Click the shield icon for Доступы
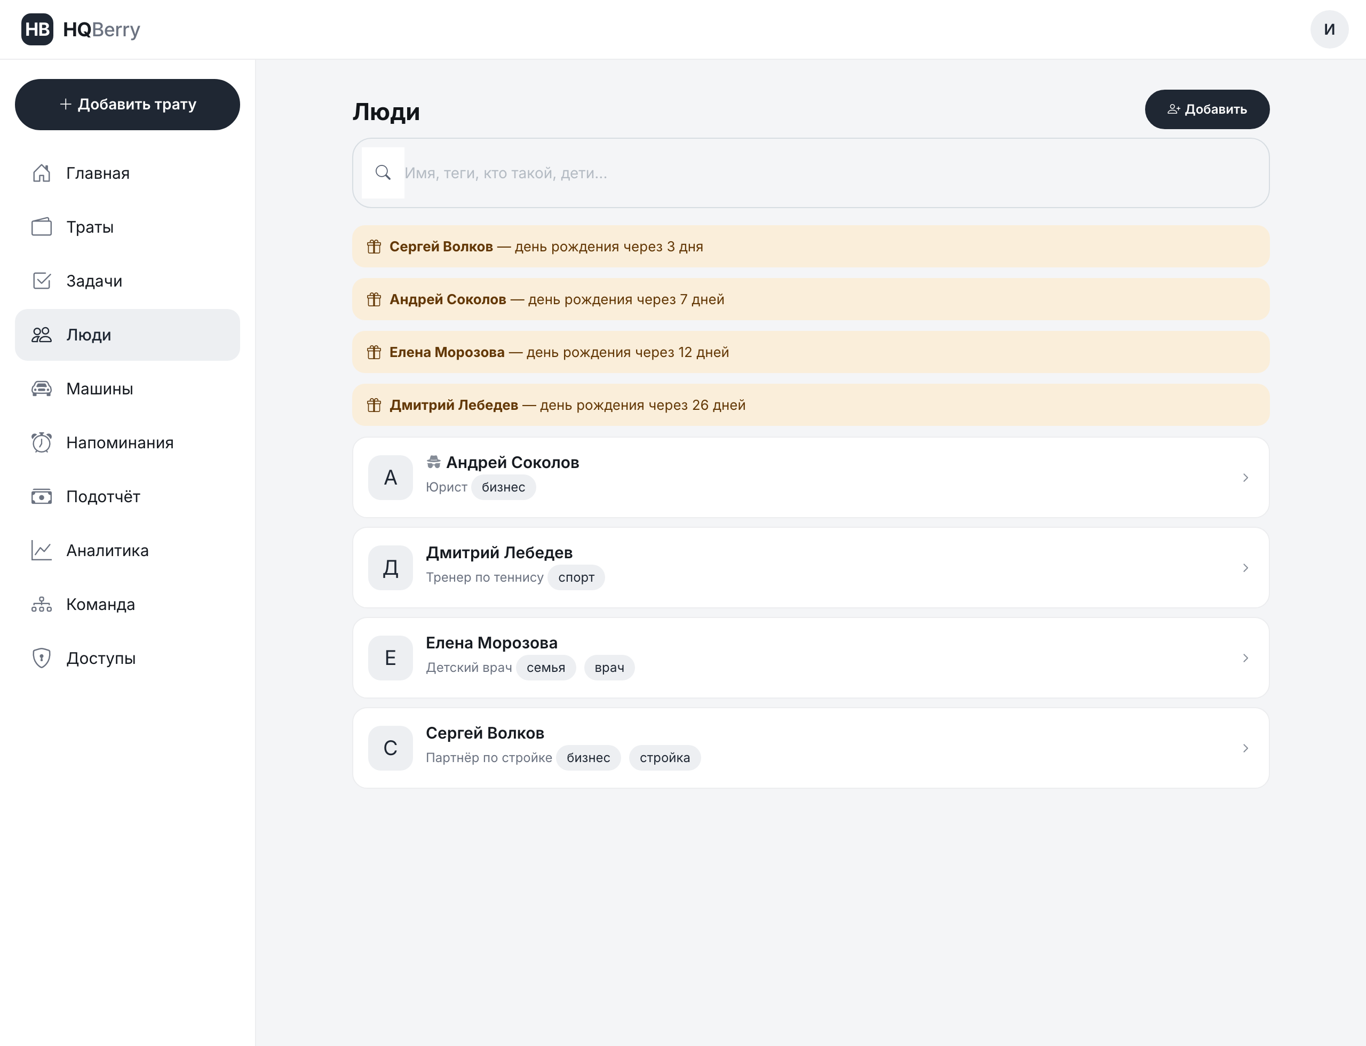This screenshot has height=1046, width=1366. 42,658
